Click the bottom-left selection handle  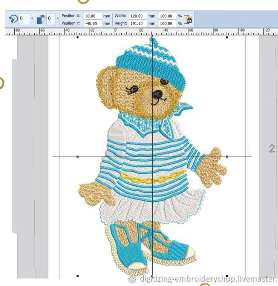77,276
